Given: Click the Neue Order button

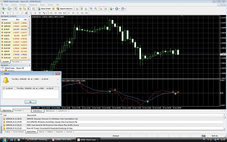Looking at the screenshot, I should 44,9.
